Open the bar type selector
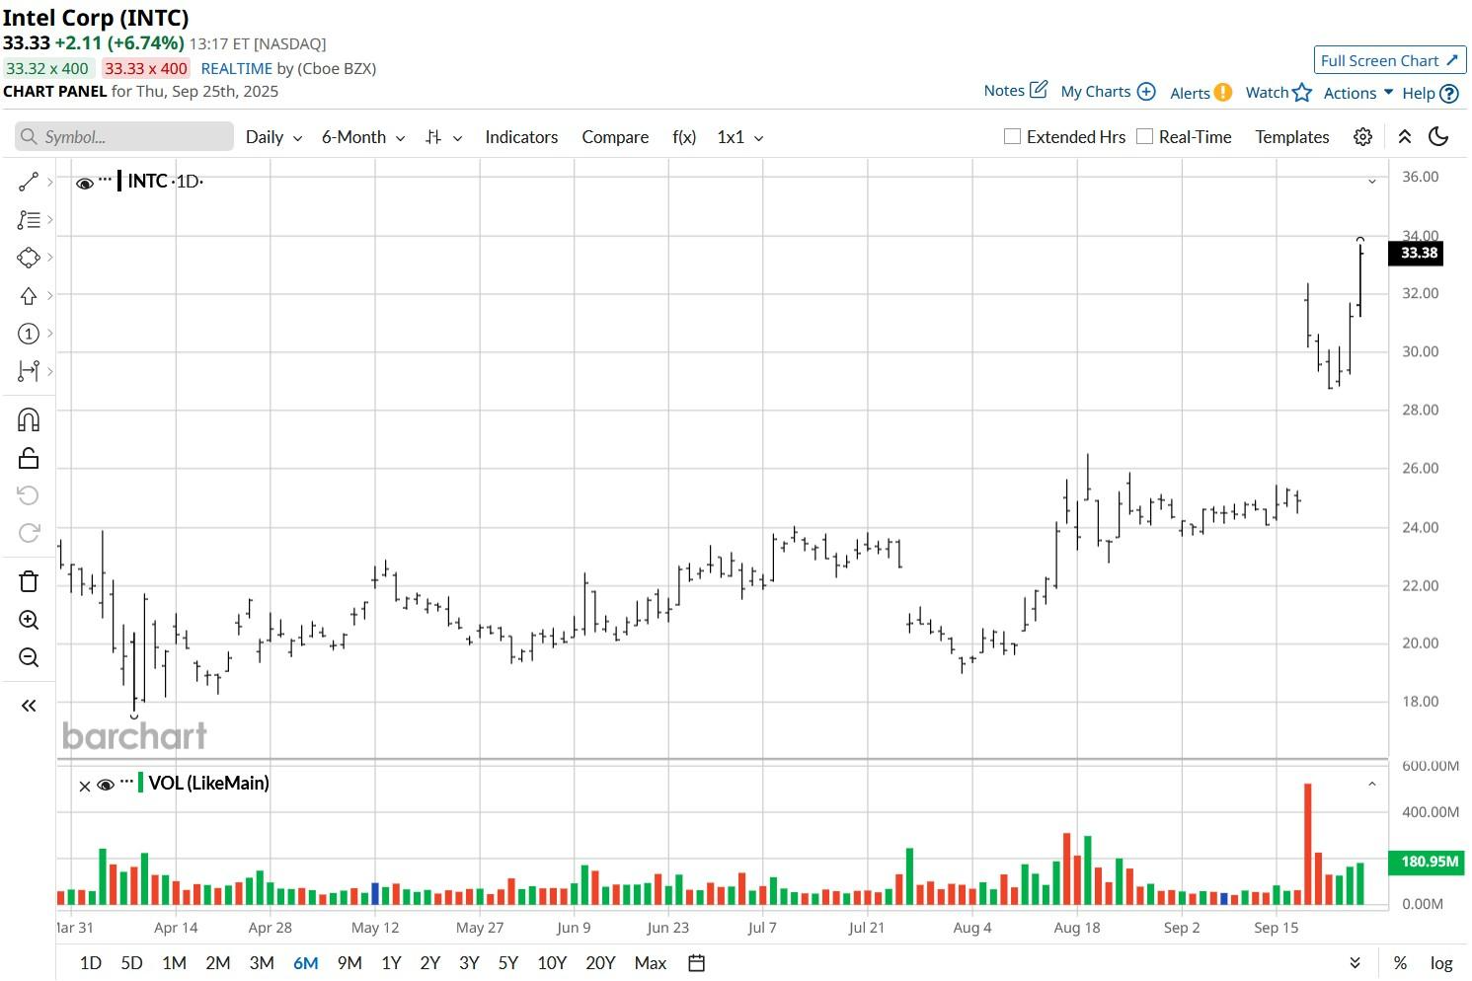1472x981 pixels. click(442, 137)
